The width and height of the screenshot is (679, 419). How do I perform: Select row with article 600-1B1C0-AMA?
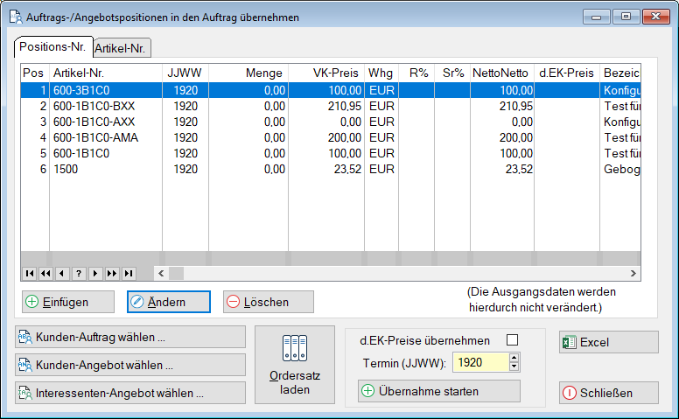coord(94,137)
